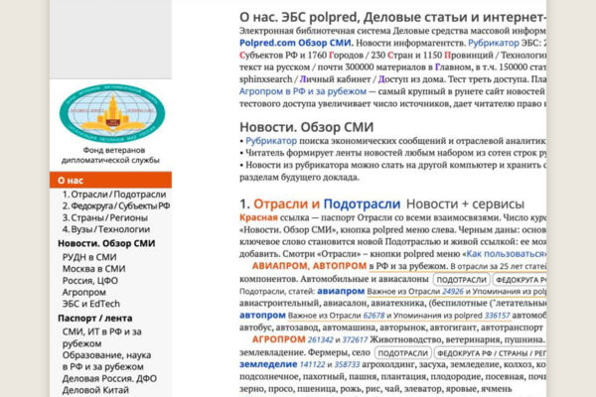Click ФЕДОКРУГА РФ / СТРАНЫ button in АГРОПРОМ
This screenshot has width=596, height=397.
coord(491,353)
